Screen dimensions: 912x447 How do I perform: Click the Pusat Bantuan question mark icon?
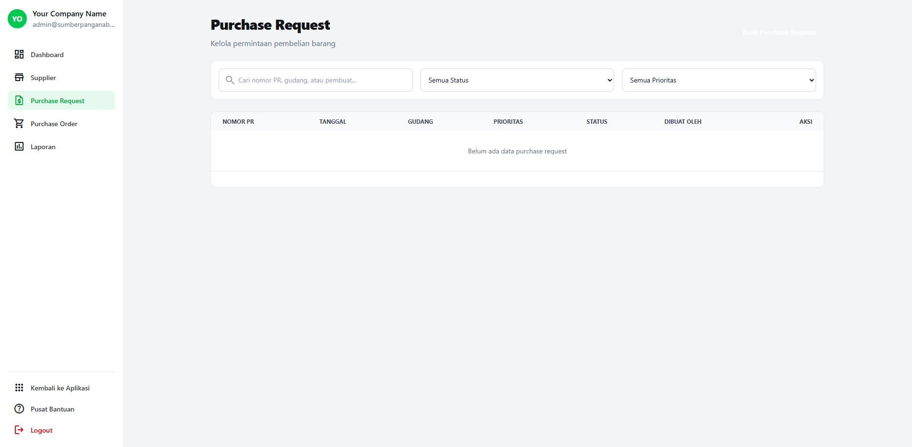(x=19, y=409)
